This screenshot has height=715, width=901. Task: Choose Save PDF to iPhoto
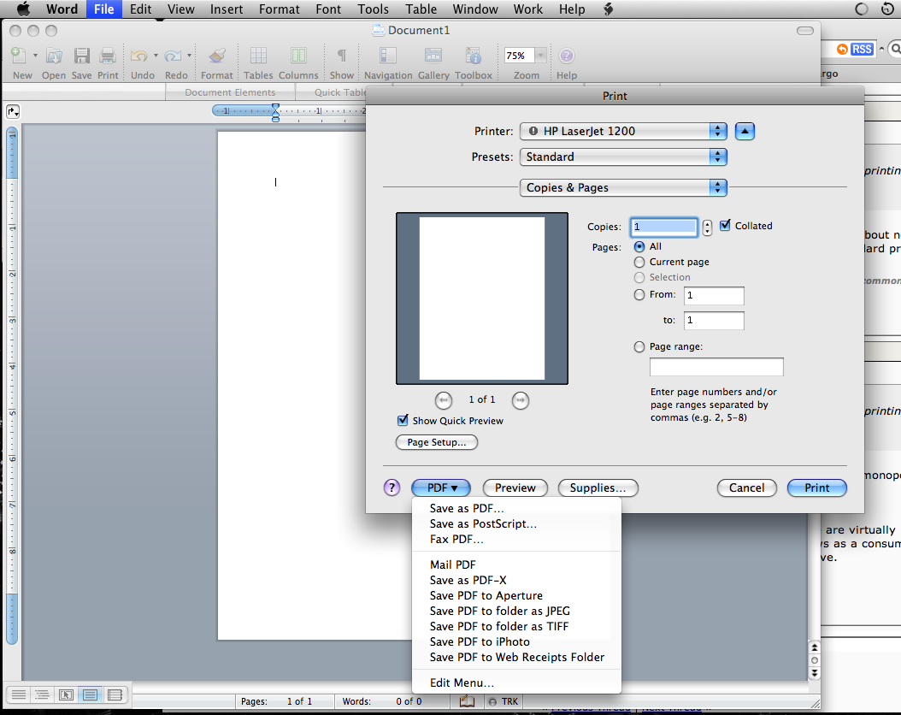(x=480, y=642)
